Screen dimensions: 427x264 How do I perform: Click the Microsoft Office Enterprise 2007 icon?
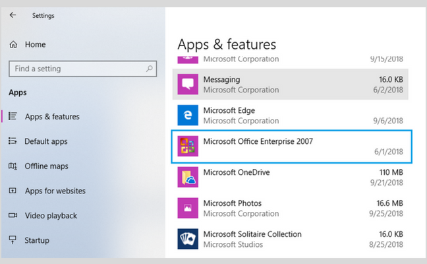(x=188, y=146)
